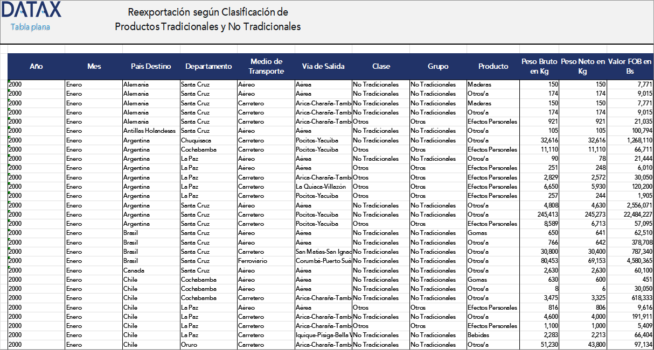
Task: Select the Corumbá-Puerto Suárez via de salida cell
Action: tap(323, 261)
